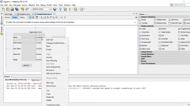Switch to Source view
This screenshot has width=190, height=106.
click(x=7, y=17)
